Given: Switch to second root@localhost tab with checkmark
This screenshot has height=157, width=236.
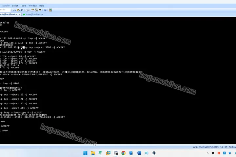Looking at the screenshot, I should pyautogui.click(x=33, y=14).
